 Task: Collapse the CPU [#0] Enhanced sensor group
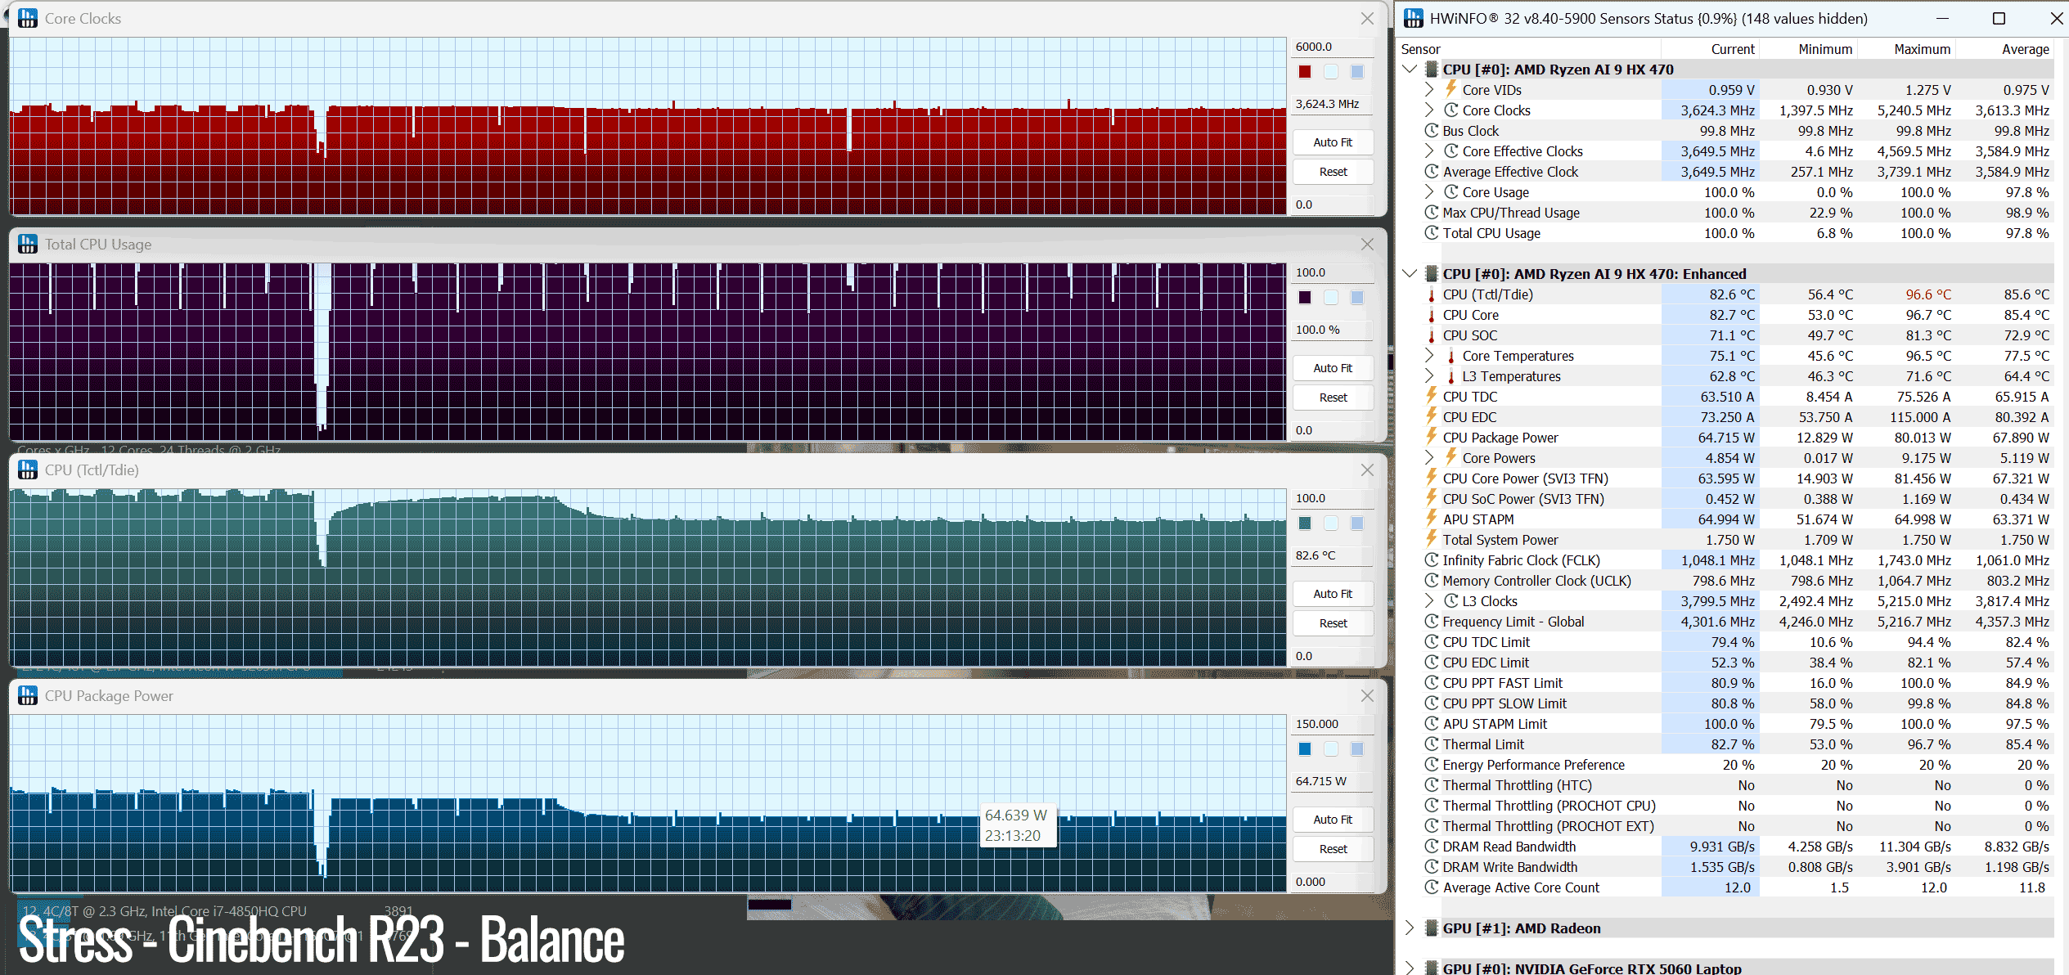click(x=1410, y=274)
